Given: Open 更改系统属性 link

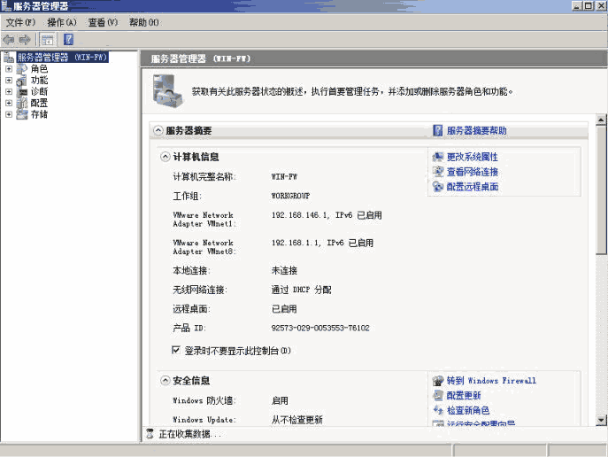Looking at the screenshot, I should pos(472,157).
